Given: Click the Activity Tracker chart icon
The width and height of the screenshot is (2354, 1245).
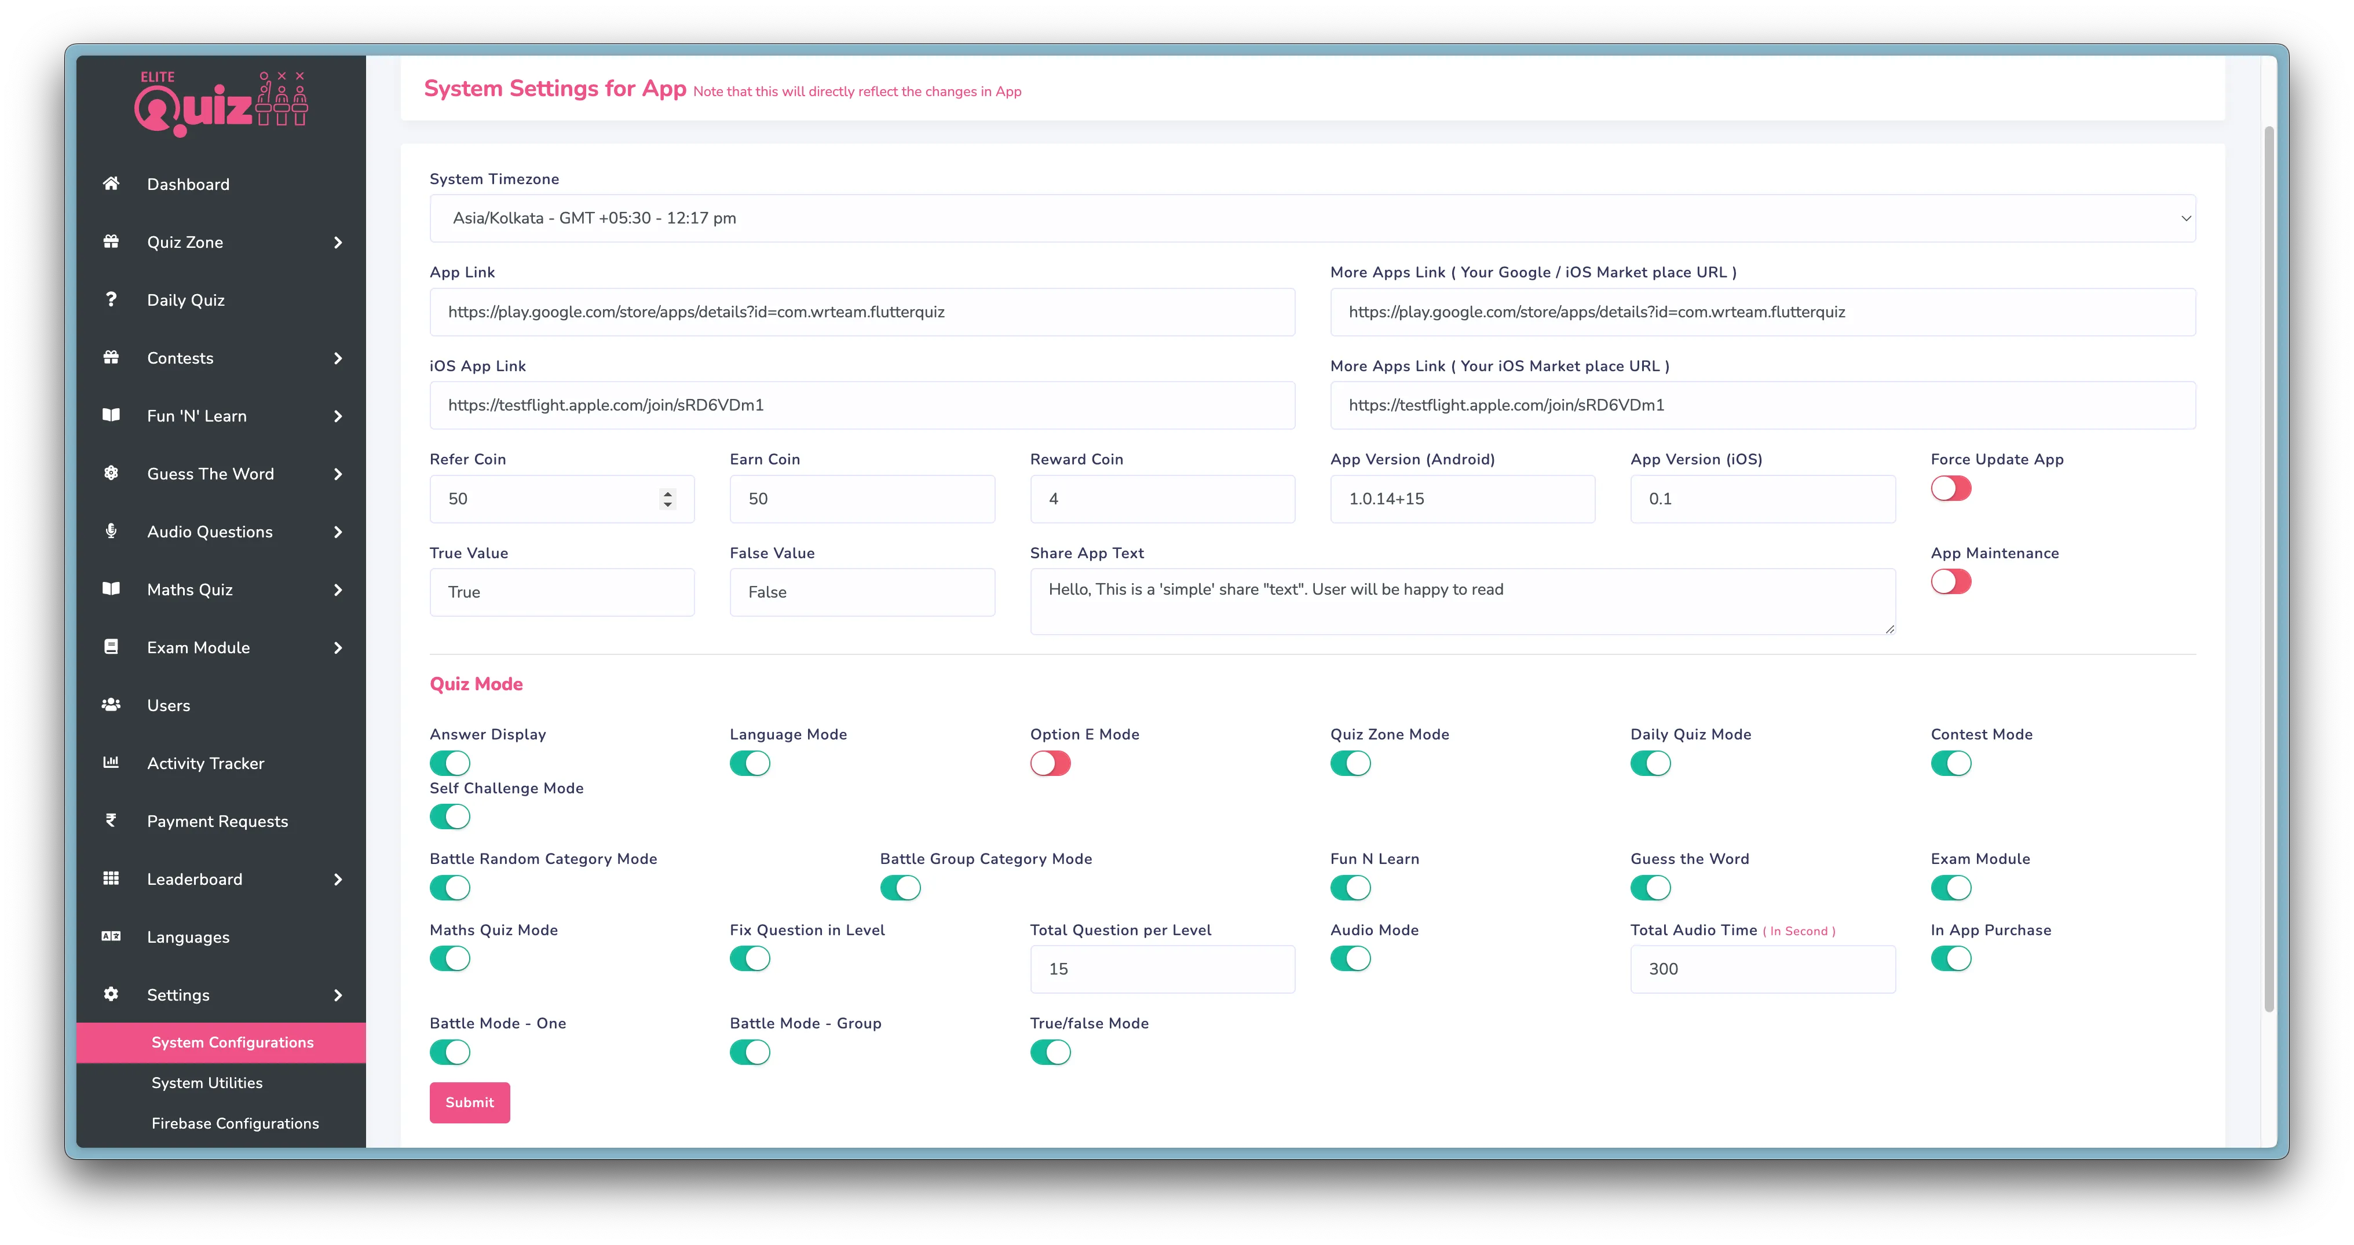Looking at the screenshot, I should [111, 763].
